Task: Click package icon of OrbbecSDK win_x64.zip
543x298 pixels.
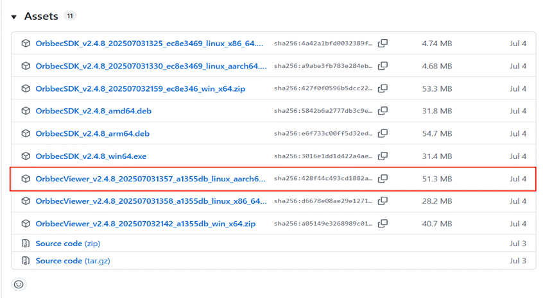Action: pyautogui.click(x=26, y=88)
